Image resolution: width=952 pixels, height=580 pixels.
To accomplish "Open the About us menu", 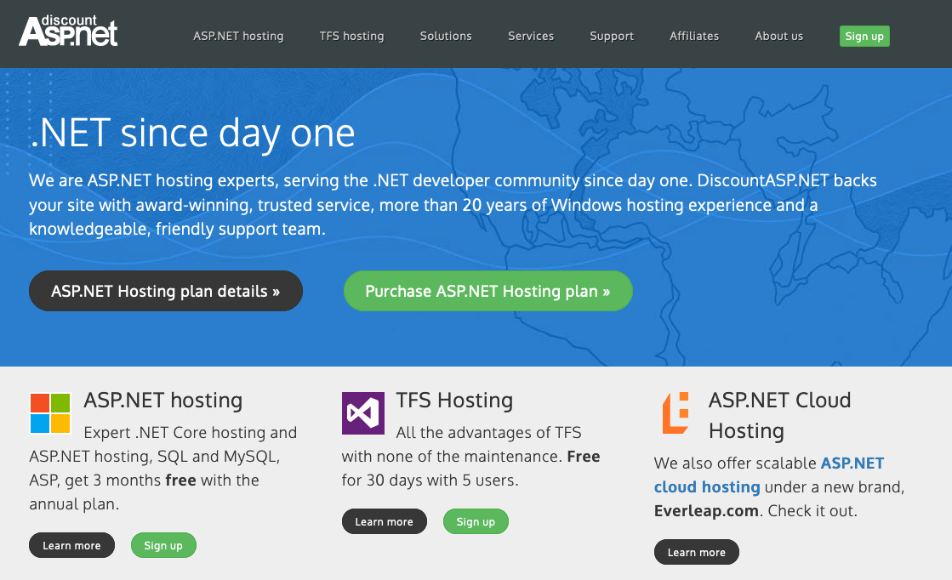I will click(x=778, y=36).
